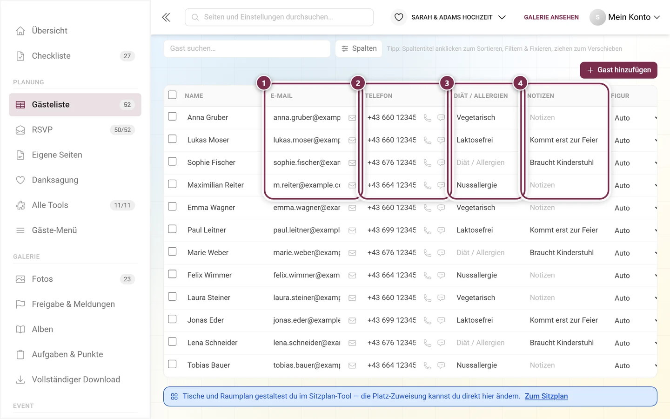Viewport: 670px width, 419px height.
Task: Check the box for Anna Gruber
Action: (x=172, y=116)
